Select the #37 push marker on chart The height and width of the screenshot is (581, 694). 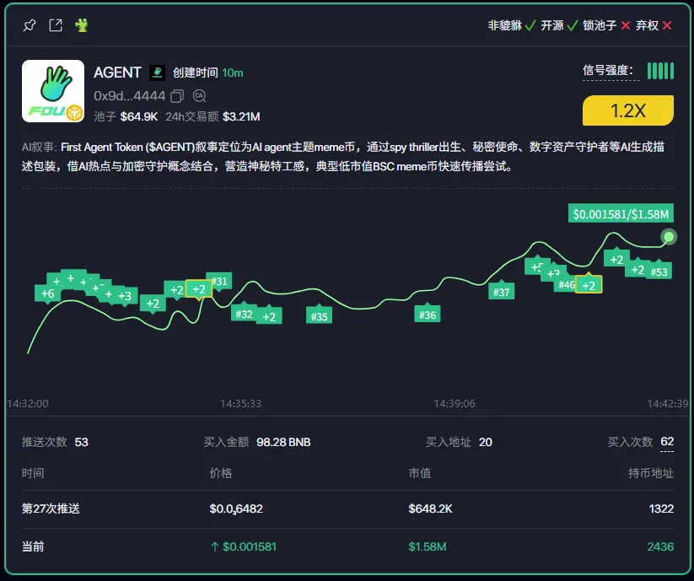[502, 291]
